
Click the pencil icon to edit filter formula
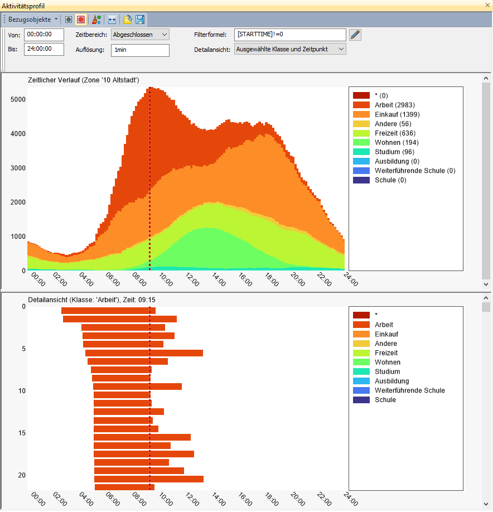[355, 35]
